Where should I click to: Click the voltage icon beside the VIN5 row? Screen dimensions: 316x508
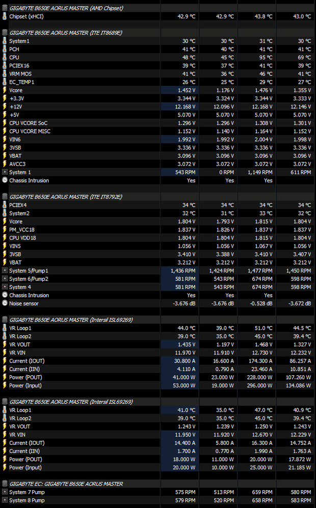point(5,246)
